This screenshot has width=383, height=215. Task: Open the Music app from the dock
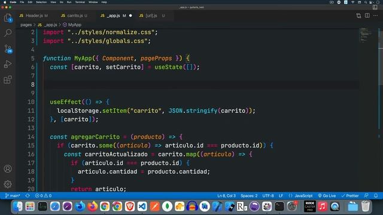pyautogui.click(x=323, y=207)
